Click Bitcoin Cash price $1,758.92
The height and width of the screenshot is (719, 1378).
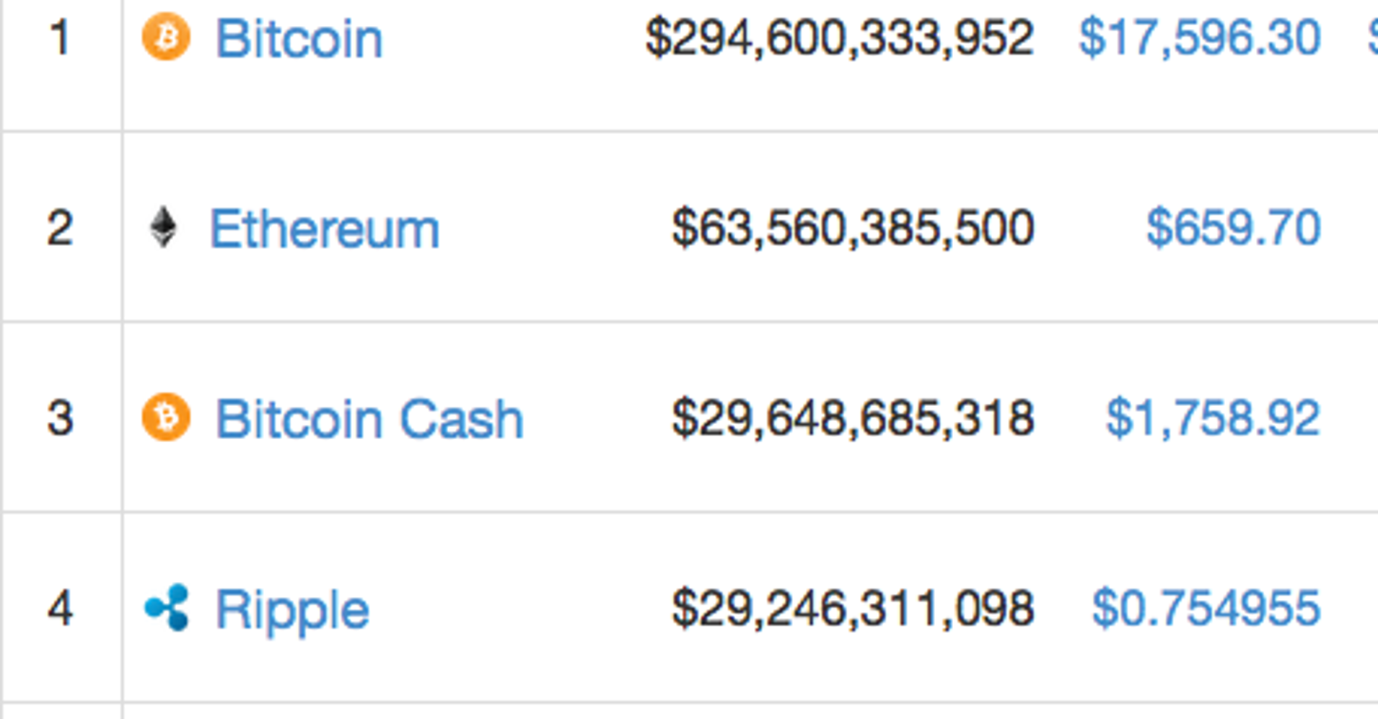coord(1213,418)
